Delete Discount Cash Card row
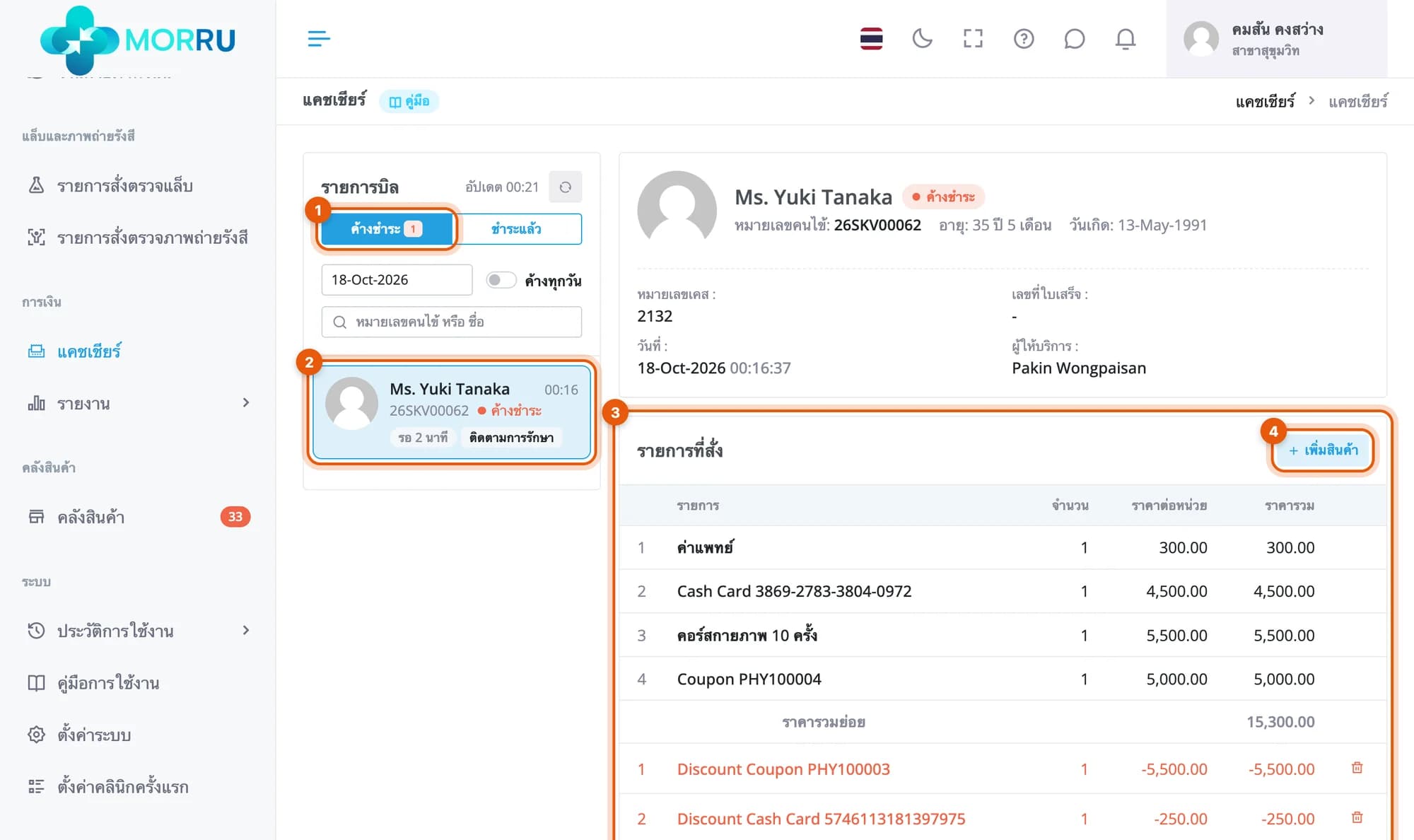1414x840 pixels. (x=1357, y=817)
